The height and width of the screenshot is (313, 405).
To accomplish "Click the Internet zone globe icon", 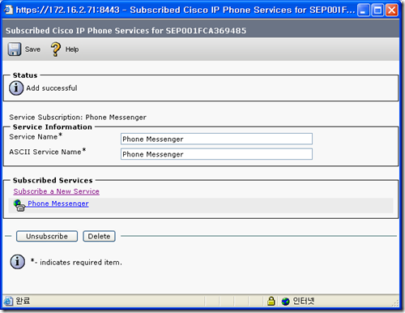I will [x=285, y=301].
